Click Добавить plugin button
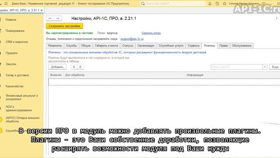 pyautogui.click(x=57, y=67)
